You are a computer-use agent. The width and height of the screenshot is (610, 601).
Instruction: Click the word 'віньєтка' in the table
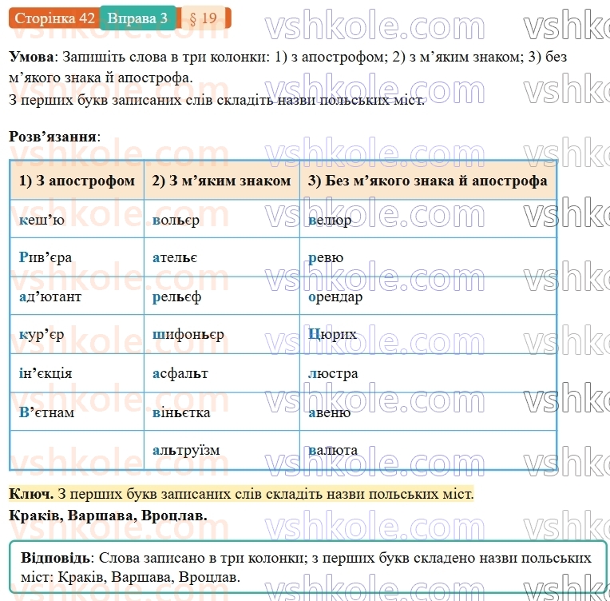[x=181, y=412]
